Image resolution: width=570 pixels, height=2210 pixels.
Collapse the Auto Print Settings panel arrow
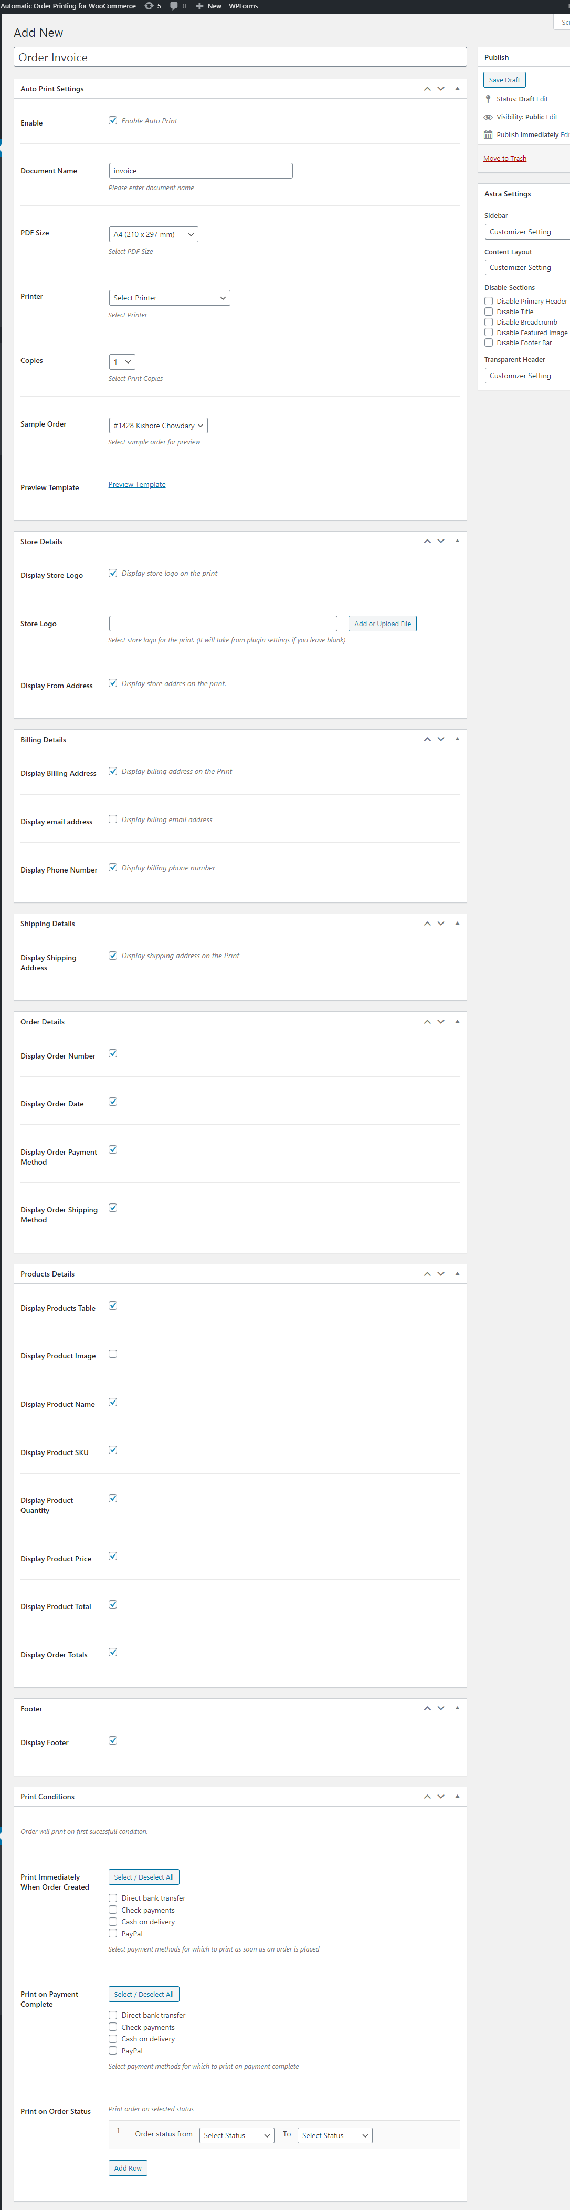point(458,88)
